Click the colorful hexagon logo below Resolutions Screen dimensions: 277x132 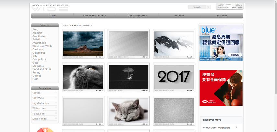pos(45,130)
